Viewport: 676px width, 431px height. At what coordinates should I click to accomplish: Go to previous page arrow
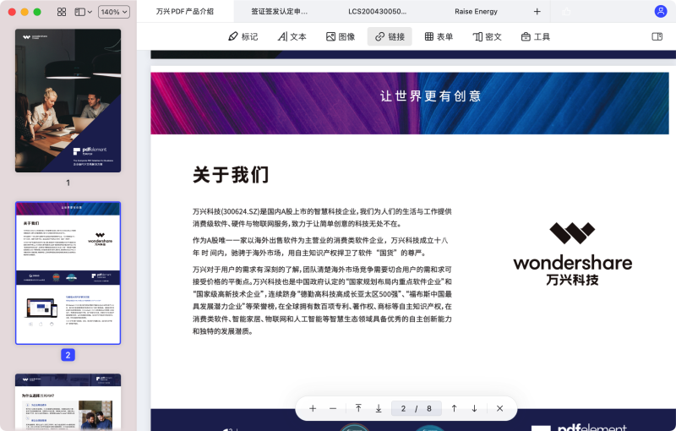click(x=454, y=408)
